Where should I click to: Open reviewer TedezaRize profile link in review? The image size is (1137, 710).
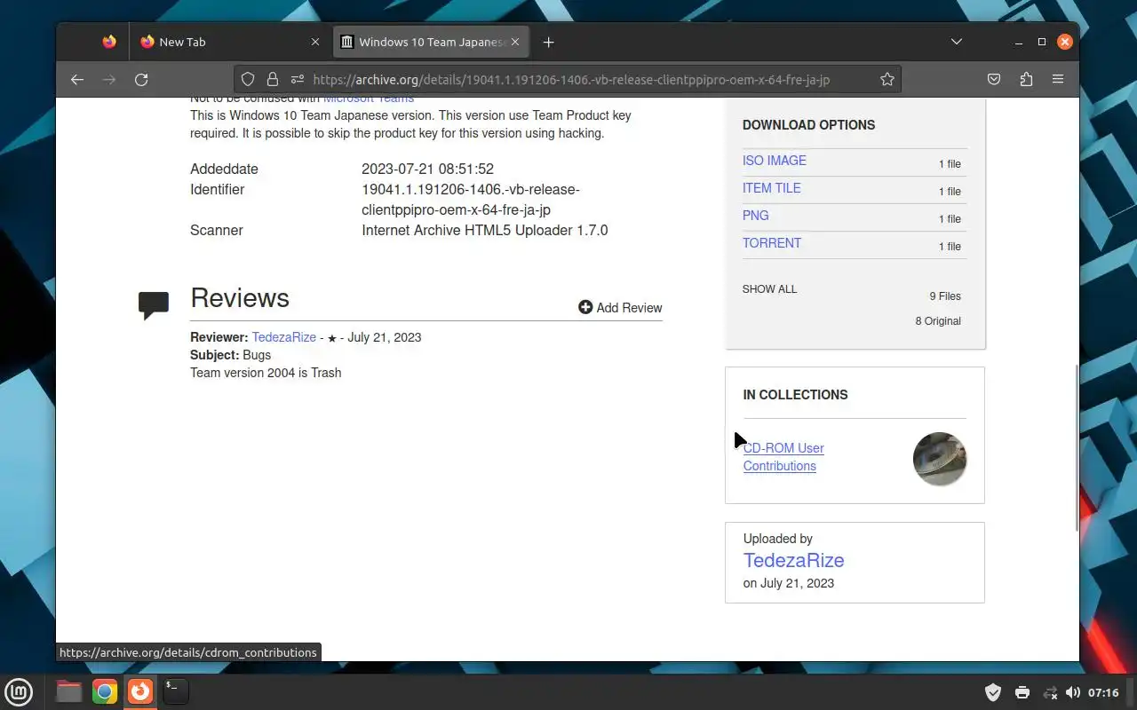tap(284, 337)
